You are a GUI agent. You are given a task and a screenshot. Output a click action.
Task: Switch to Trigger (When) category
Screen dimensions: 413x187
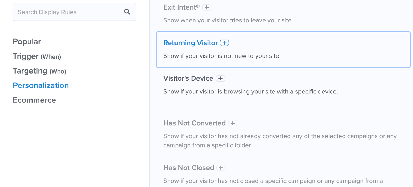point(37,56)
